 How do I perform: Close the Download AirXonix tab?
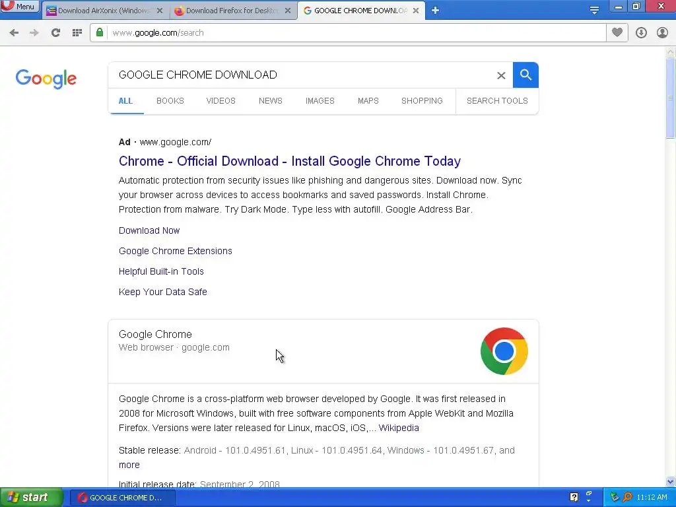tap(160, 11)
